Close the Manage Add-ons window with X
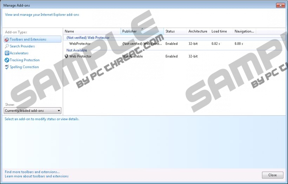The image size is (288, 184). 280,5
